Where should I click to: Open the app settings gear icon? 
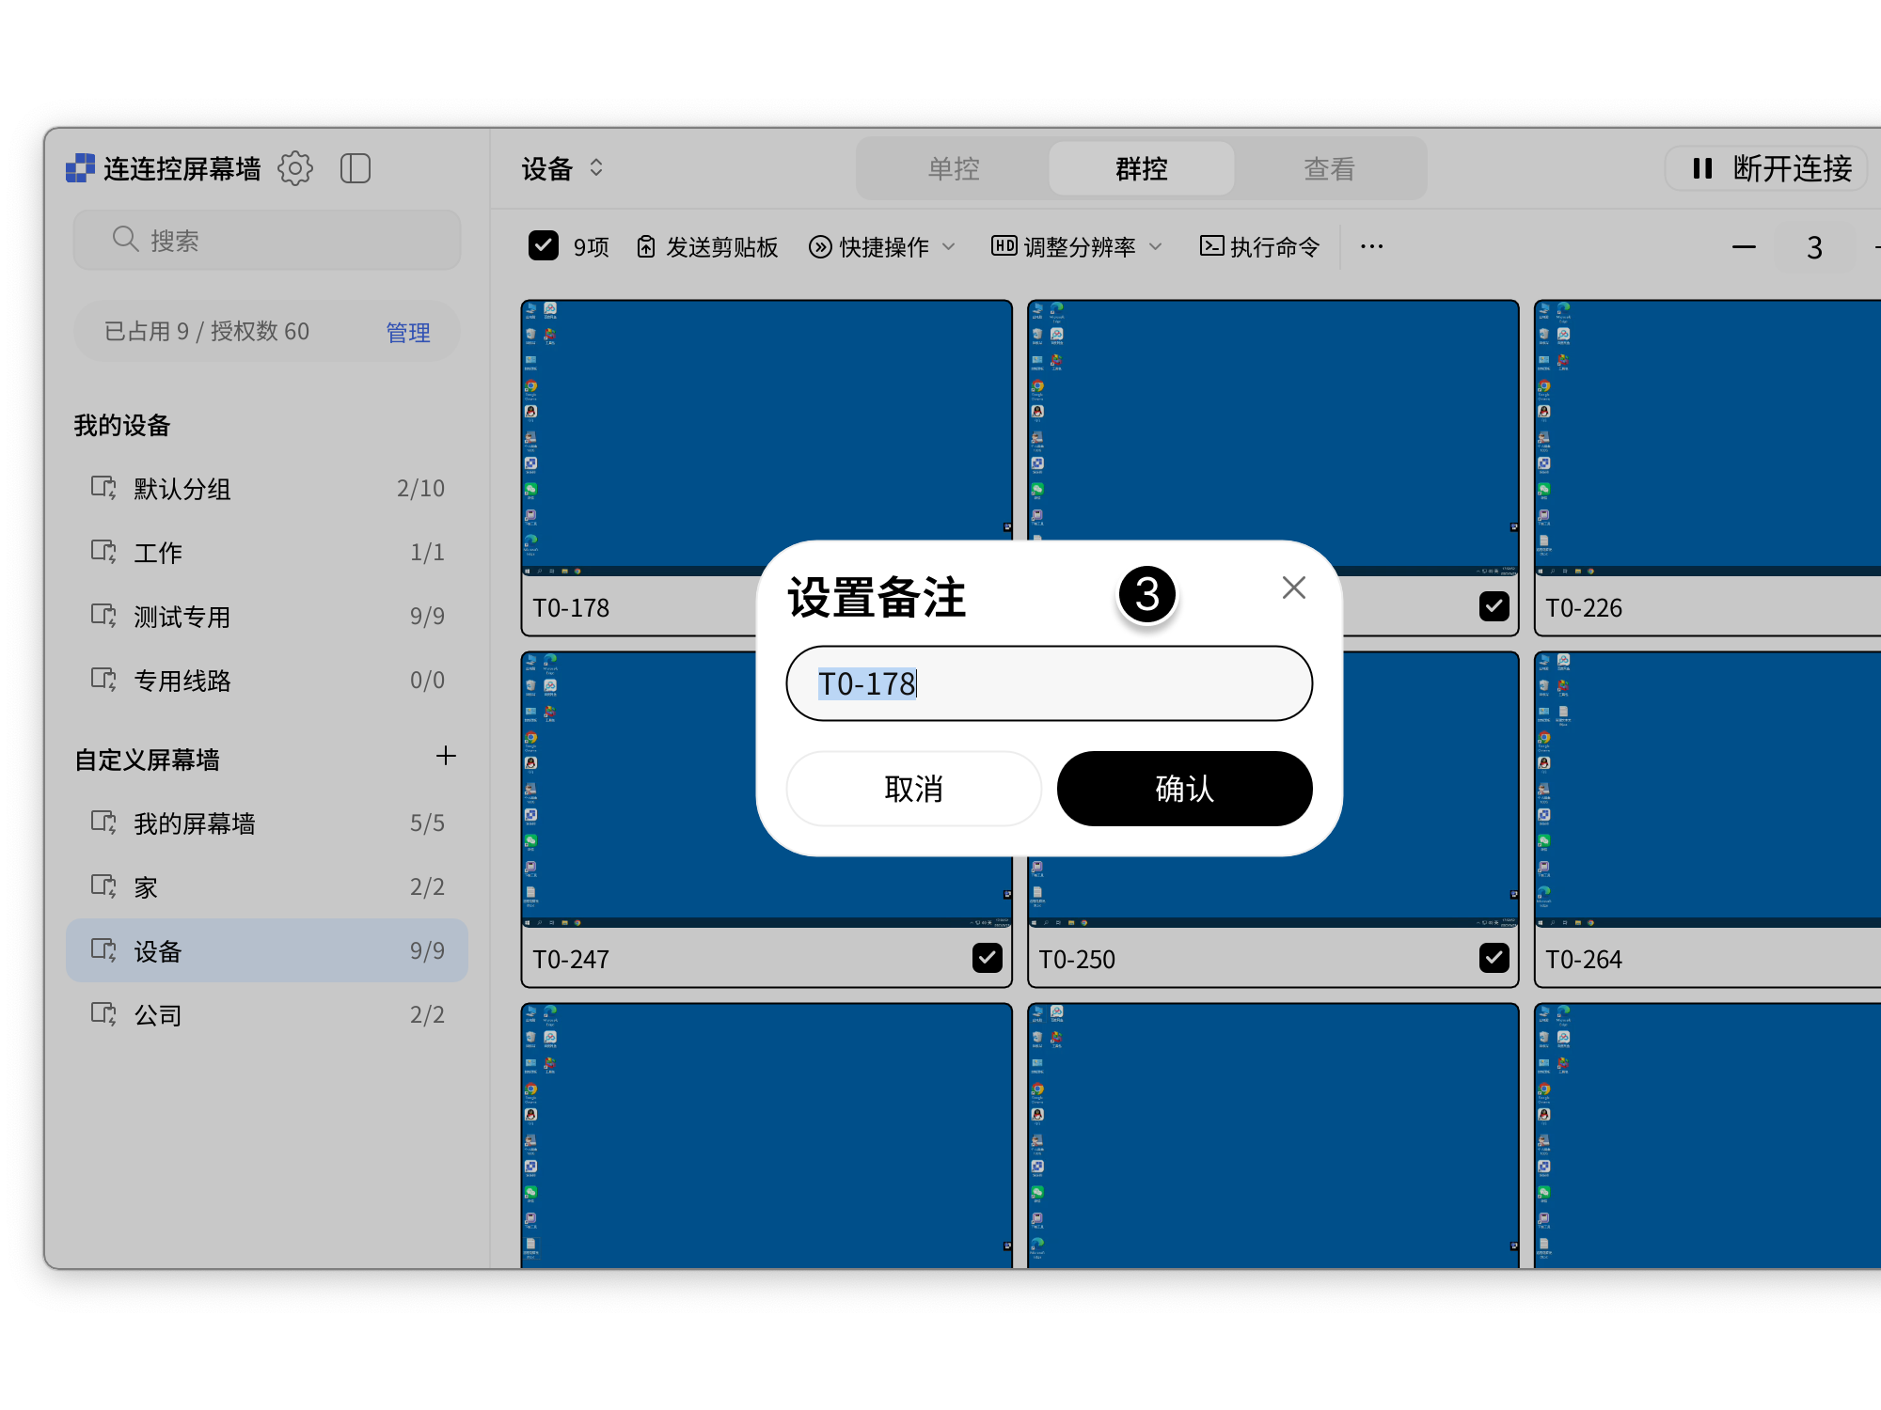[x=295, y=168]
